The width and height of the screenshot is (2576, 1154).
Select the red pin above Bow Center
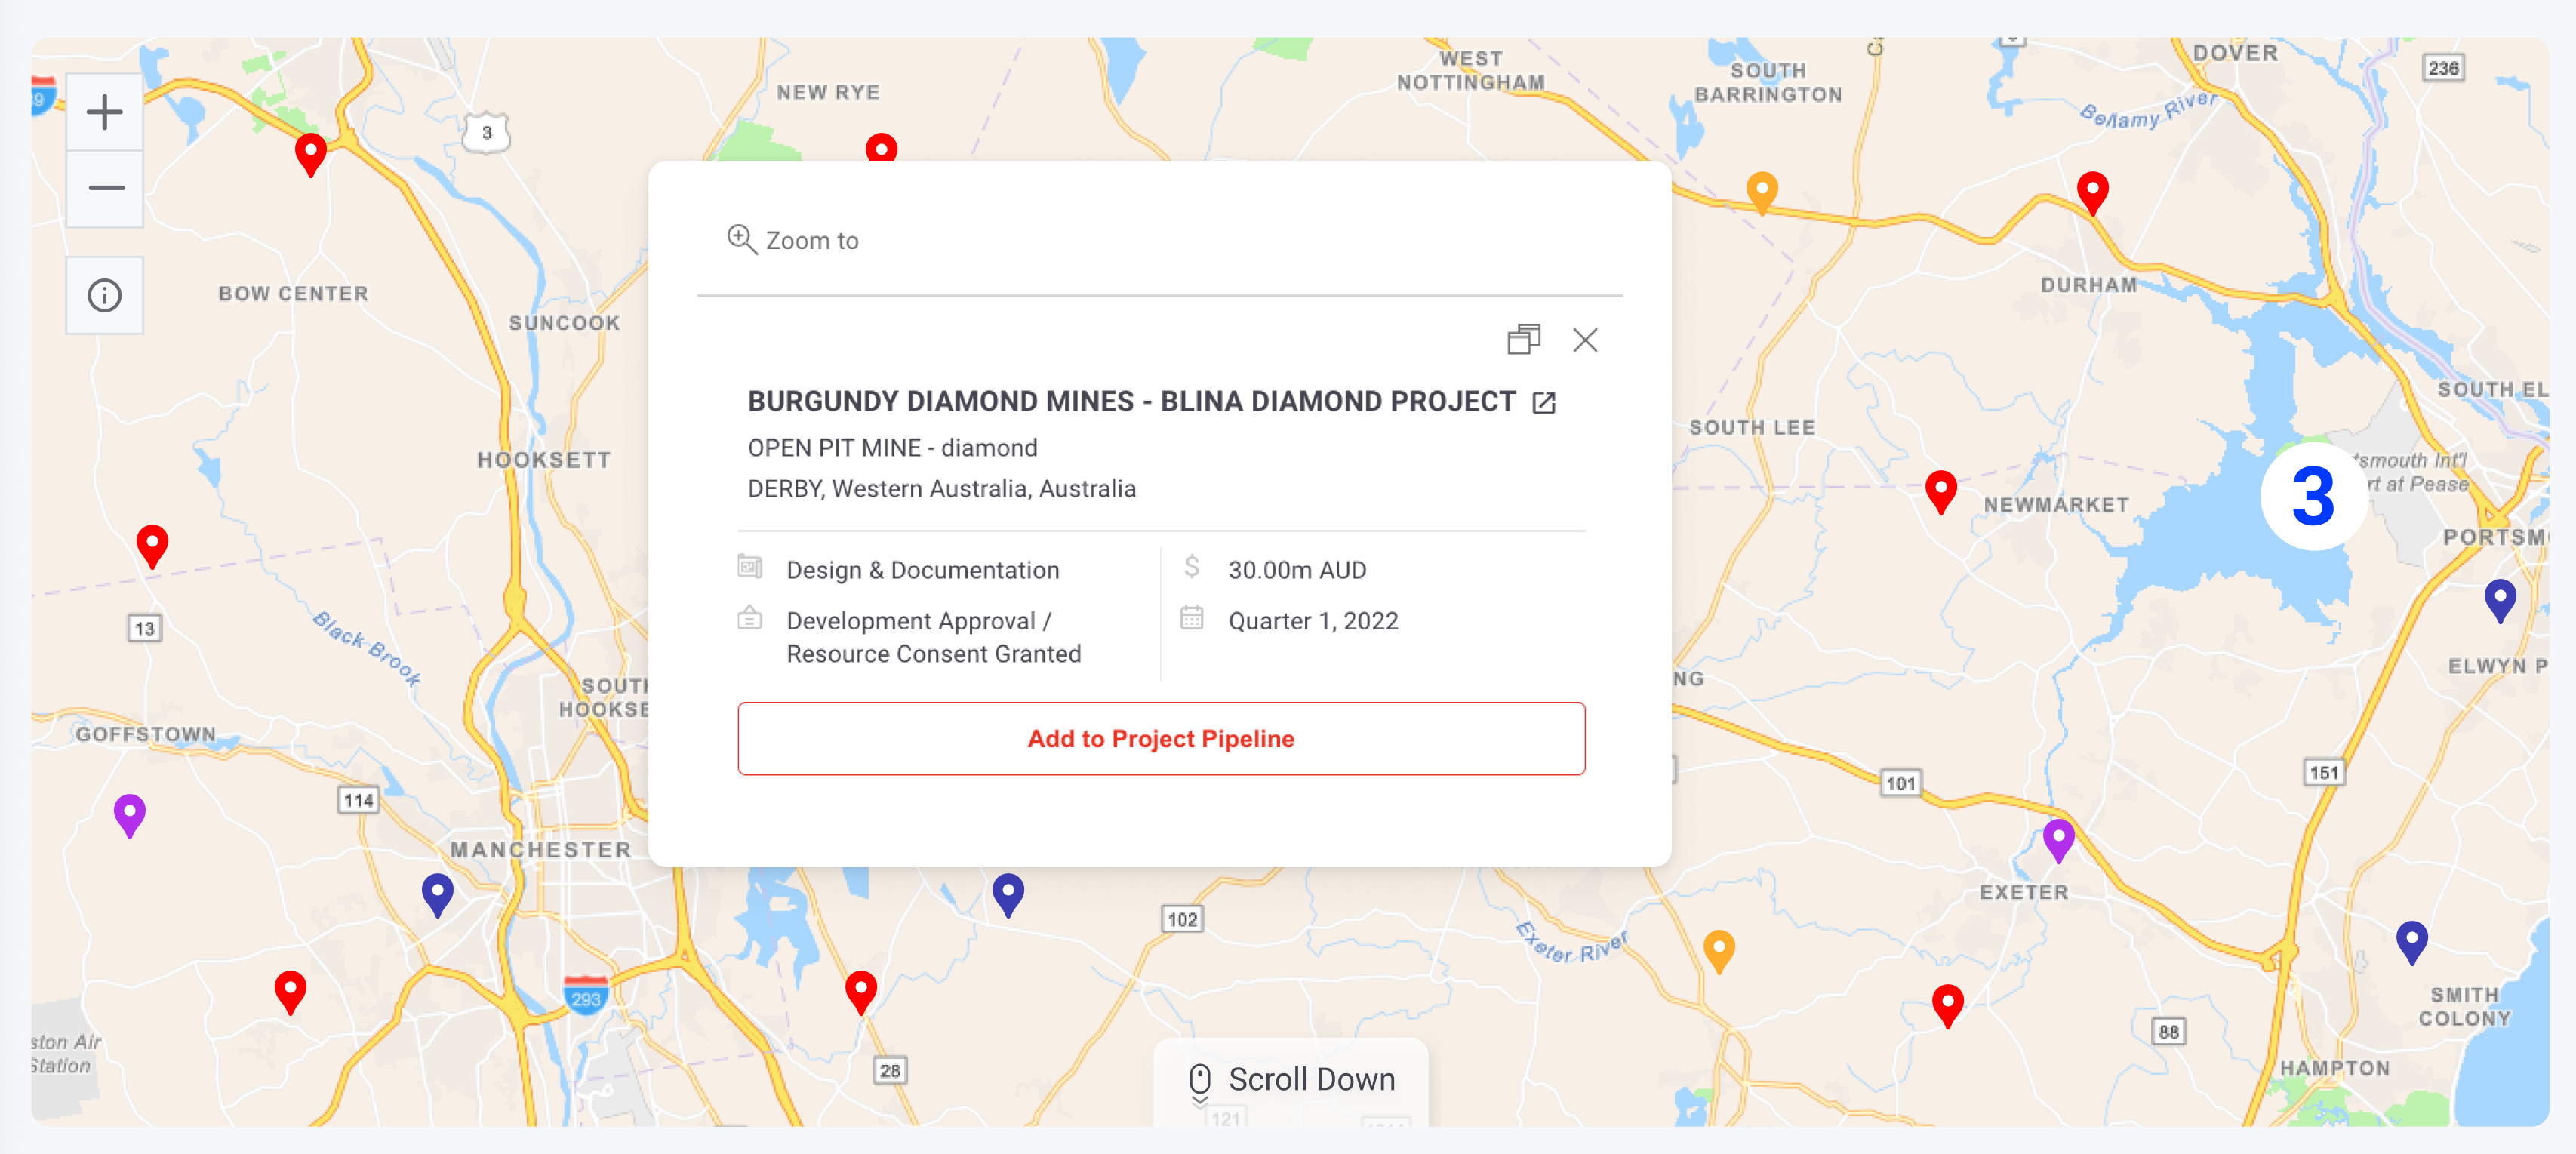click(311, 153)
